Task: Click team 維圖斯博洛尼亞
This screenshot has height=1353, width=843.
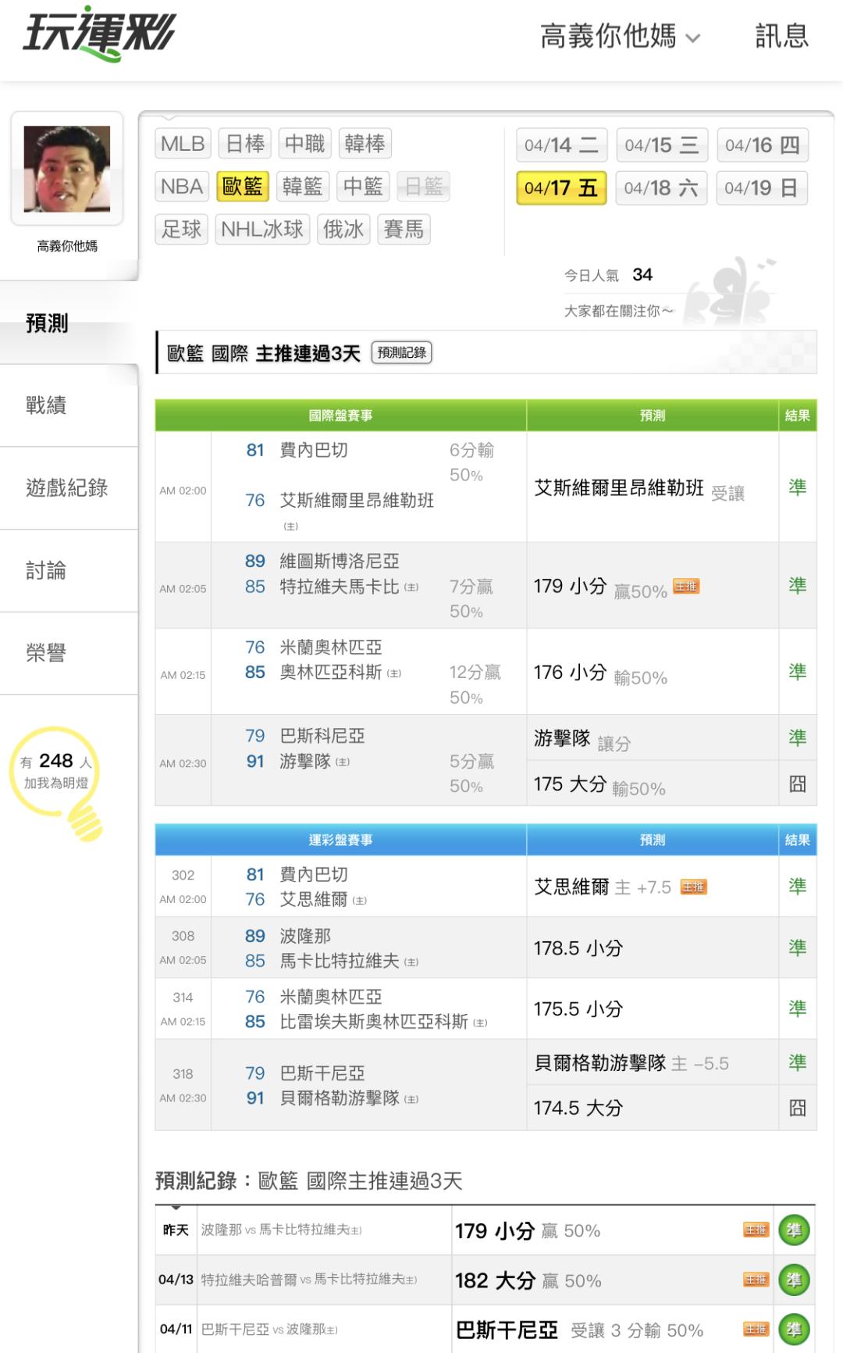Action: click(x=340, y=561)
